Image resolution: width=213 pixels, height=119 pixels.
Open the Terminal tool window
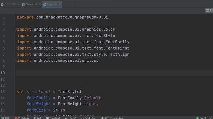pyautogui.click(x=53, y=118)
